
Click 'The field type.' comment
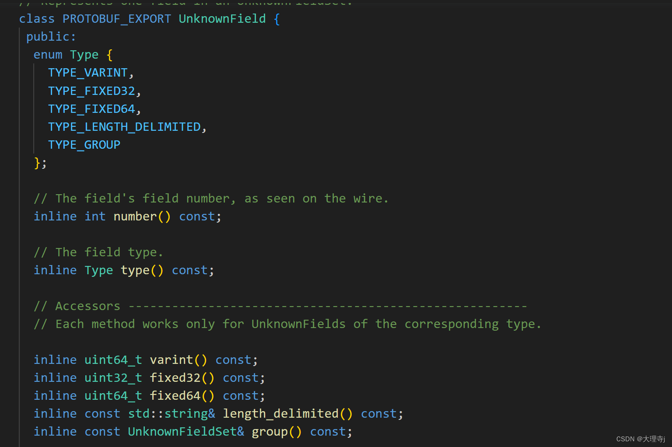[x=98, y=252]
